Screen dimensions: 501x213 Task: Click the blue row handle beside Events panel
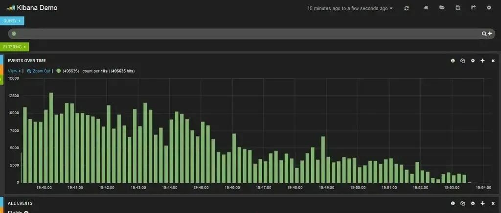click(x=1, y=59)
